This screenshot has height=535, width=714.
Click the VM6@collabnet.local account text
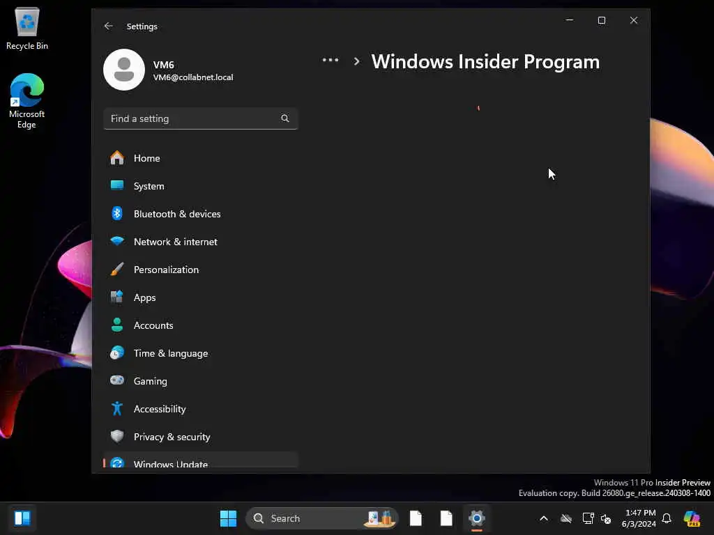pyautogui.click(x=193, y=77)
